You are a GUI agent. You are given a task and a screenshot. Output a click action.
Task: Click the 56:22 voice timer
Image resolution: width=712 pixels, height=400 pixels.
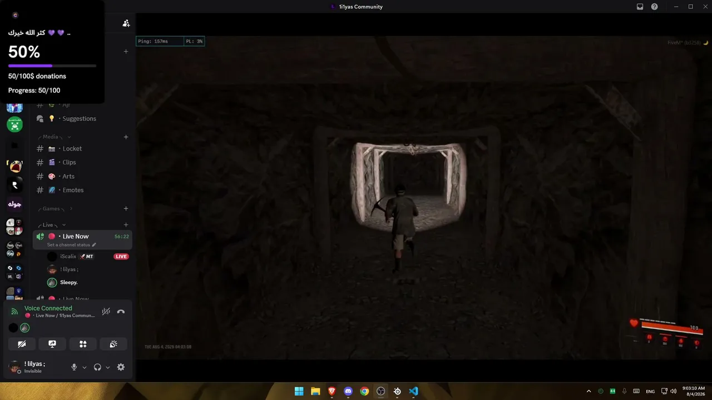122,236
